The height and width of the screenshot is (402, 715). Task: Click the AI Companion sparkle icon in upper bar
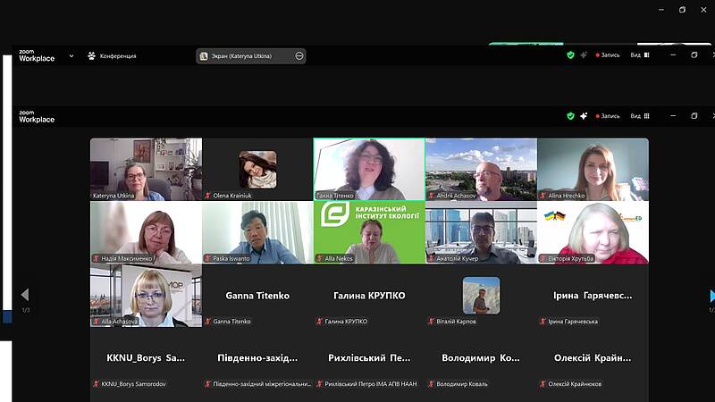tap(584, 54)
